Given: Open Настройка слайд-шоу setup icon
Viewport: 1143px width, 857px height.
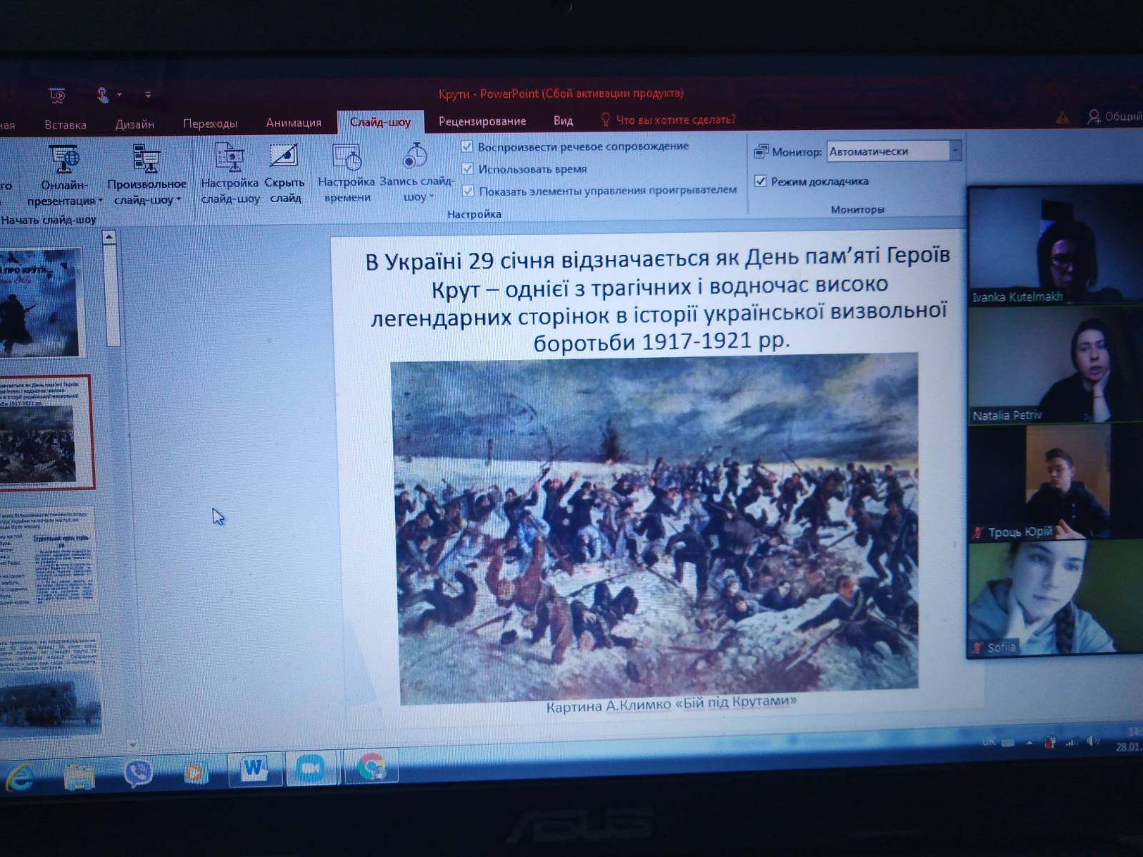Looking at the screenshot, I should (229, 158).
